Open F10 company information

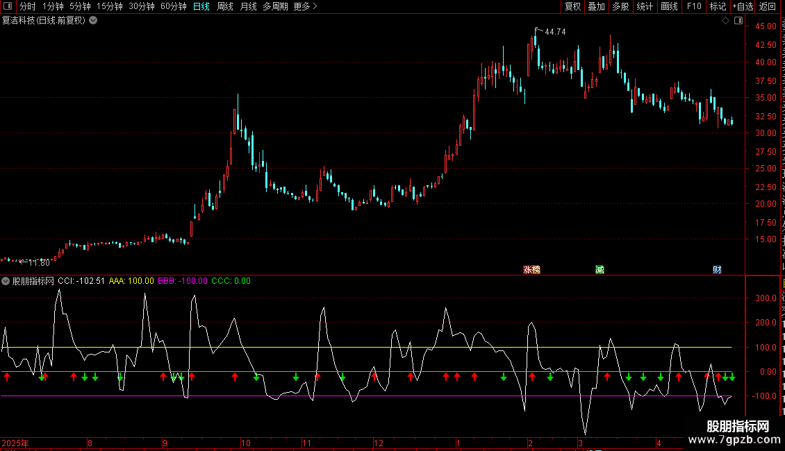coord(694,6)
